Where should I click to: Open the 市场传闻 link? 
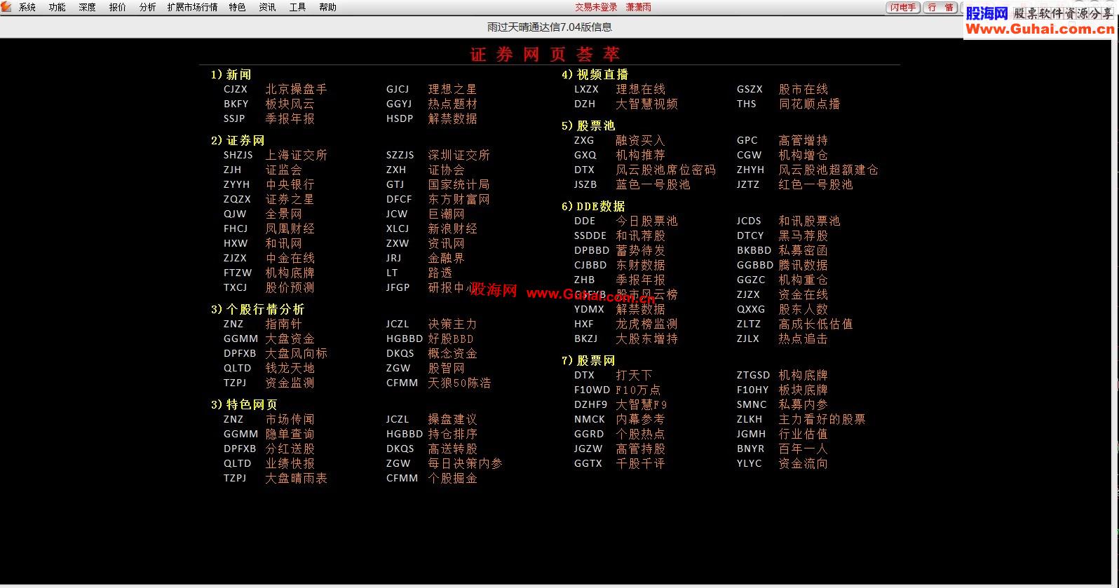click(x=290, y=419)
